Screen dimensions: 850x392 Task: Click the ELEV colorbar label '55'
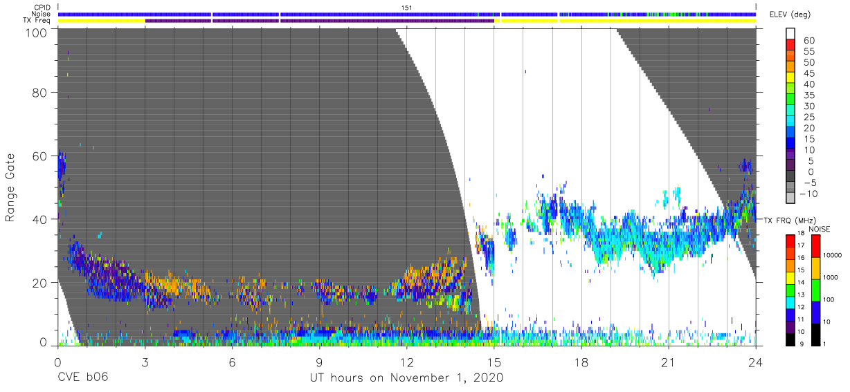[x=808, y=52]
